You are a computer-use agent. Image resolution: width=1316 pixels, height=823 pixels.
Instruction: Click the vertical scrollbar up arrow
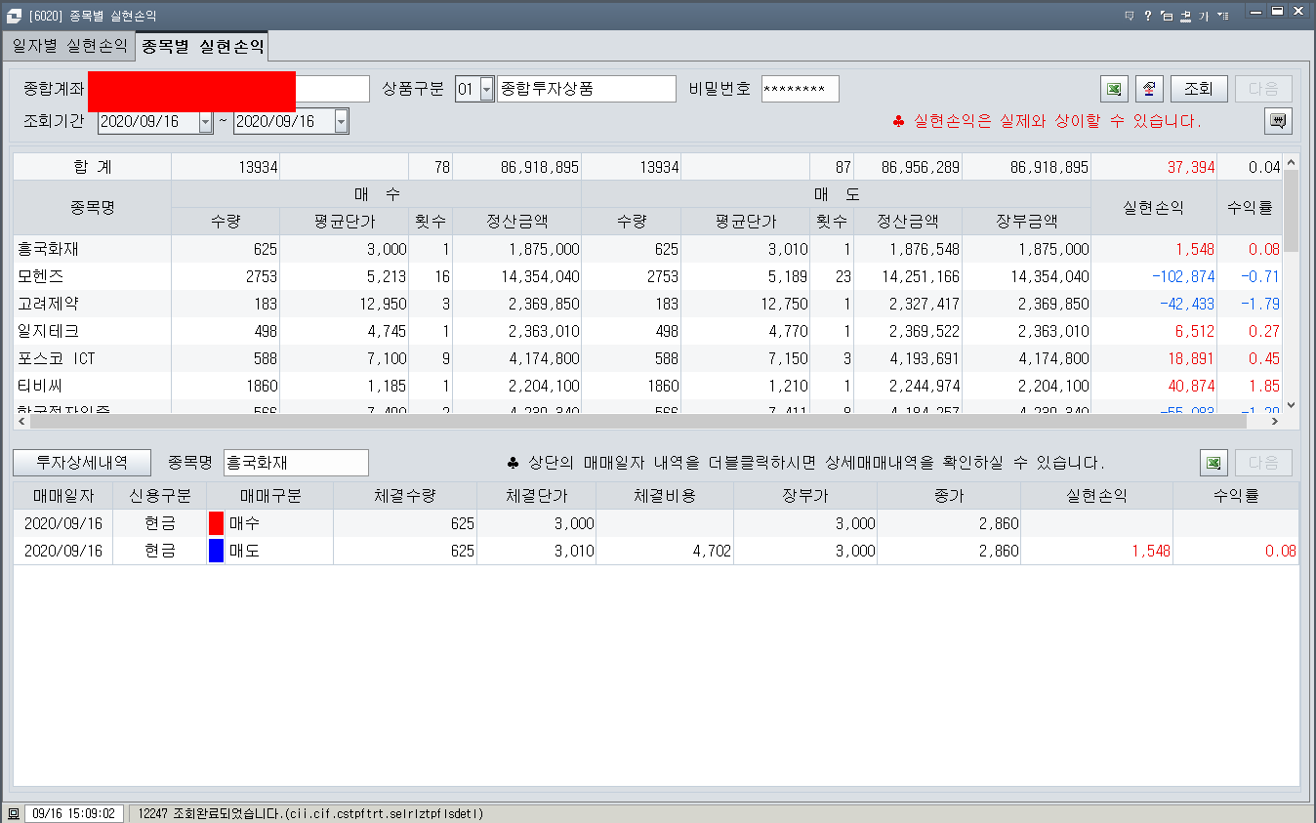[x=1291, y=162]
